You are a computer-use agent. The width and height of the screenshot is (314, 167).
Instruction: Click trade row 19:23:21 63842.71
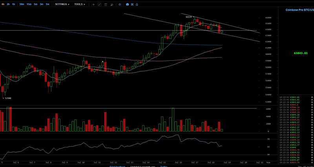(297, 150)
